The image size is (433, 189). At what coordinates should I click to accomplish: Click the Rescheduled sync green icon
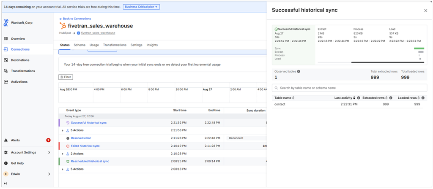pyautogui.click(x=68, y=161)
